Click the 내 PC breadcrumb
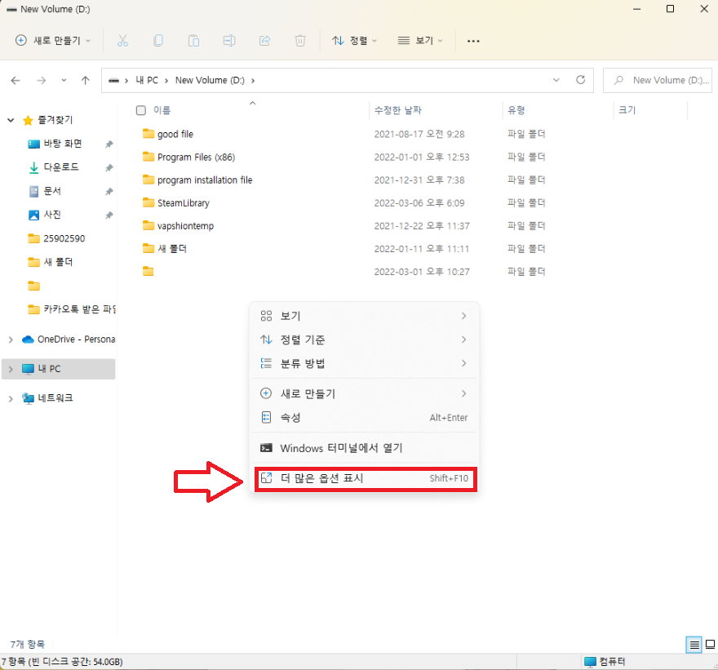 click(x=147, y=81)
